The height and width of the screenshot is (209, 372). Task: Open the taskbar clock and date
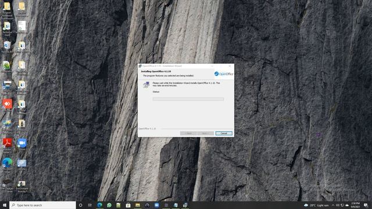point(355,205)
